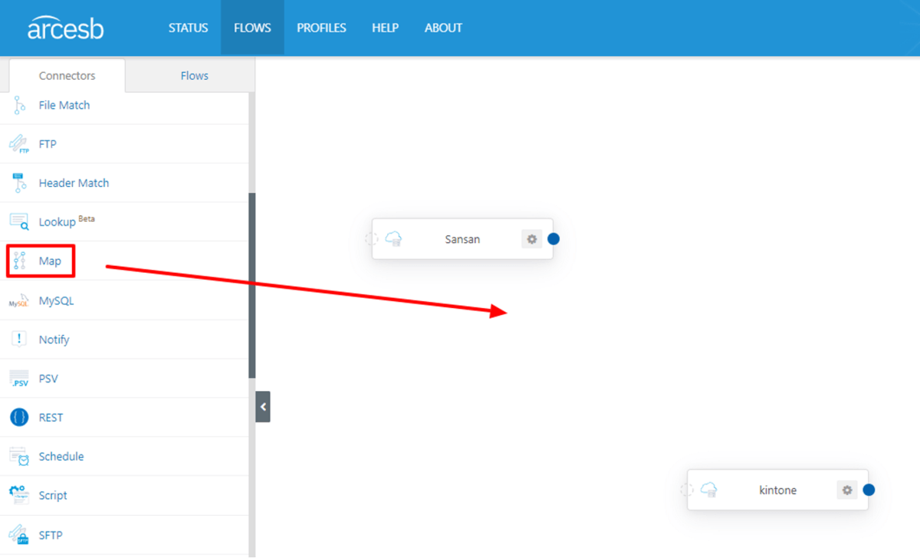Click the MySQL connector label
Viewport: 920px width, 558px height.
tap(57, 301)
